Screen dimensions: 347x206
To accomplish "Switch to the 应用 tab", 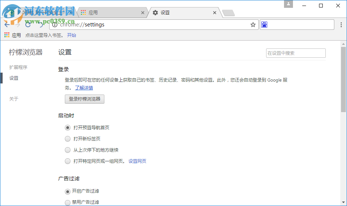I will click(112, 13).
